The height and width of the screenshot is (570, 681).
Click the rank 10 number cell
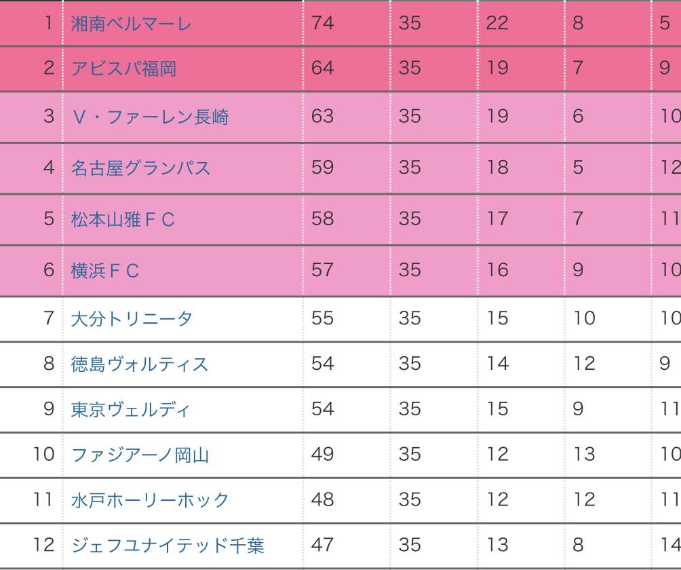tap(43, 454)
